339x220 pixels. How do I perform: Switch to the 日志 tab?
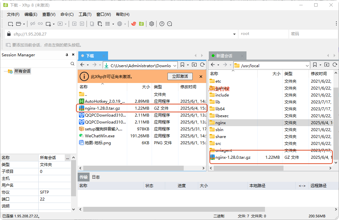[x=96, y=177]
